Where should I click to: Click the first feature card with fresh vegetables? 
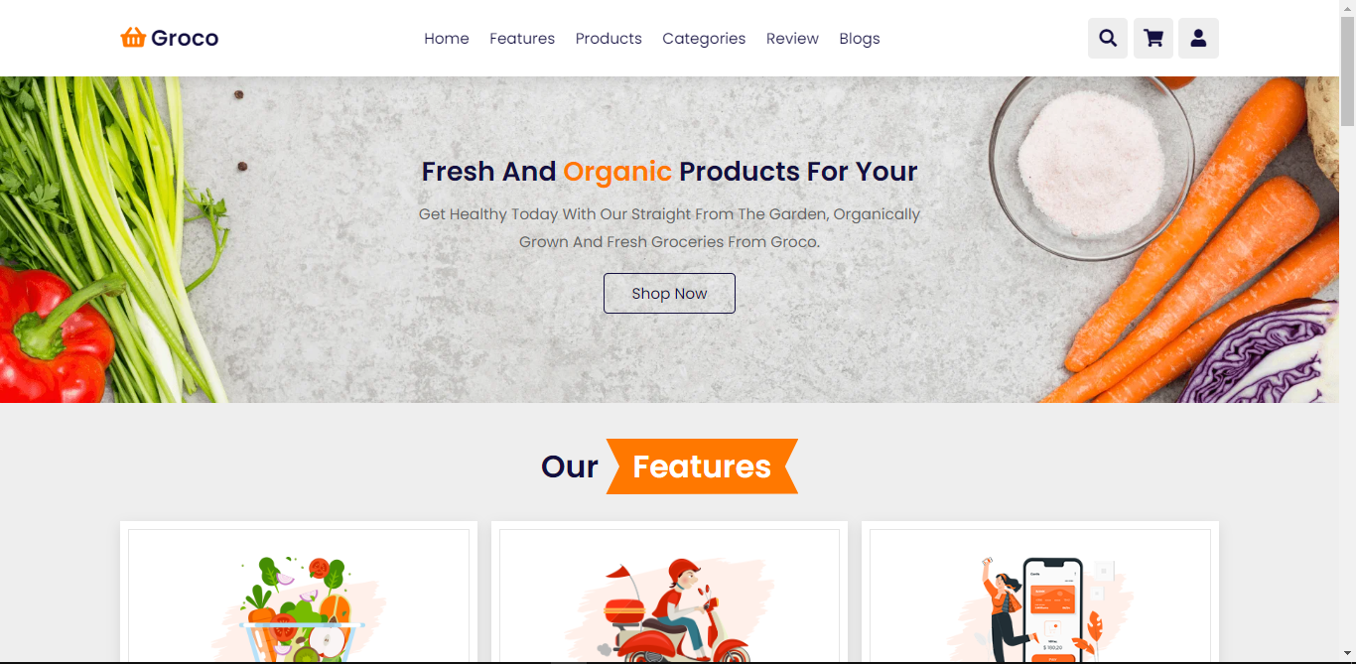tap(299, 593)
